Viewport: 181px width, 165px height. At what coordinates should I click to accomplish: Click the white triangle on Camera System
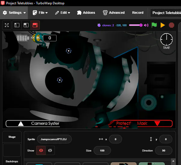[21, 124]
